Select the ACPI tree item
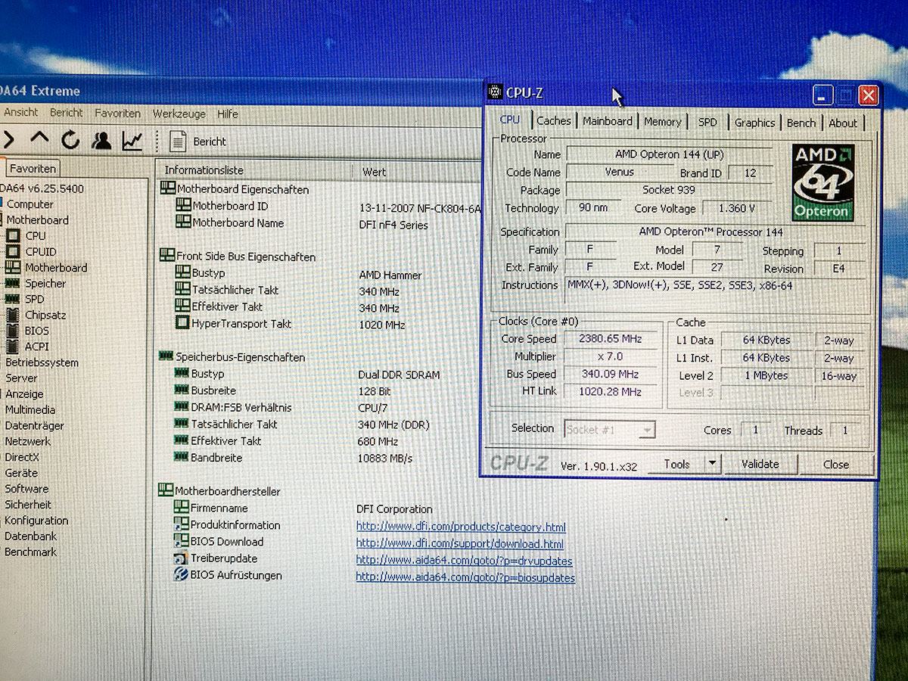The height and width of the screenshot is (681, 908). pyautogui.click(x=37, y=347)
